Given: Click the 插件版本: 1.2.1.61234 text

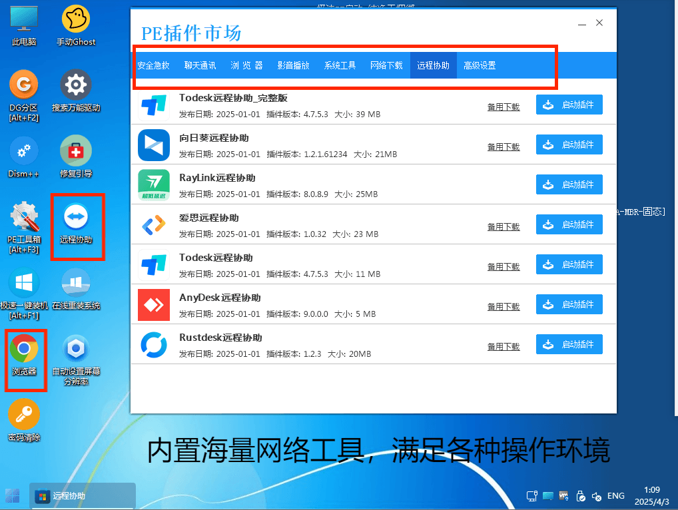Looking at the screenshot, I should [307, 154].
